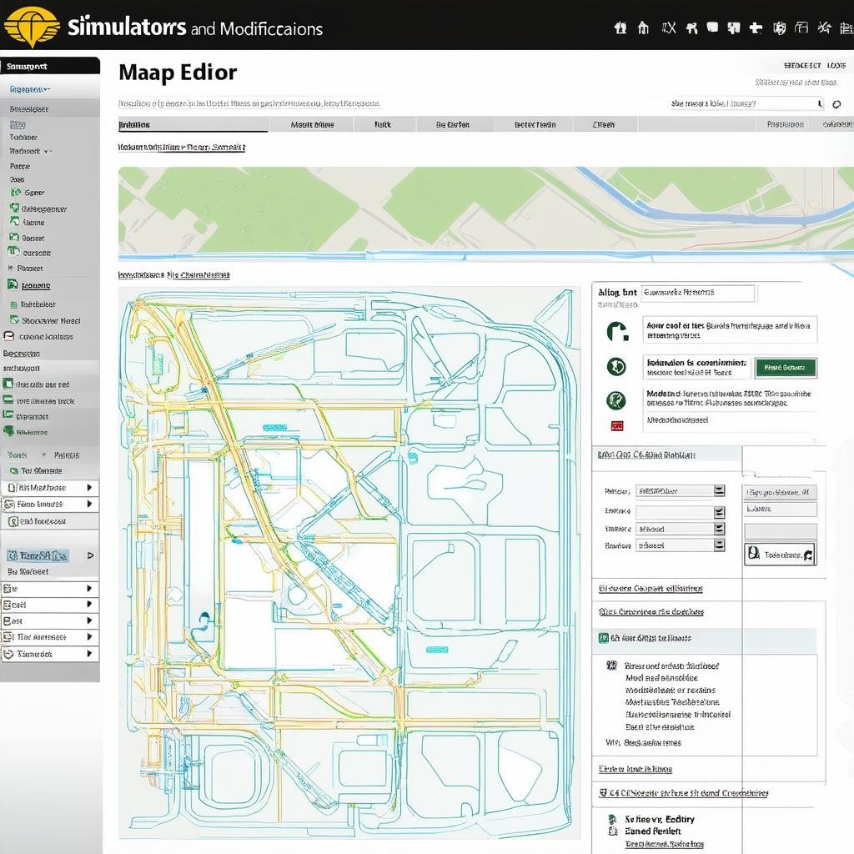The image size is (854, 854).
Task: Click the underlined link above the map preview strip
Action: pos(181,147)
